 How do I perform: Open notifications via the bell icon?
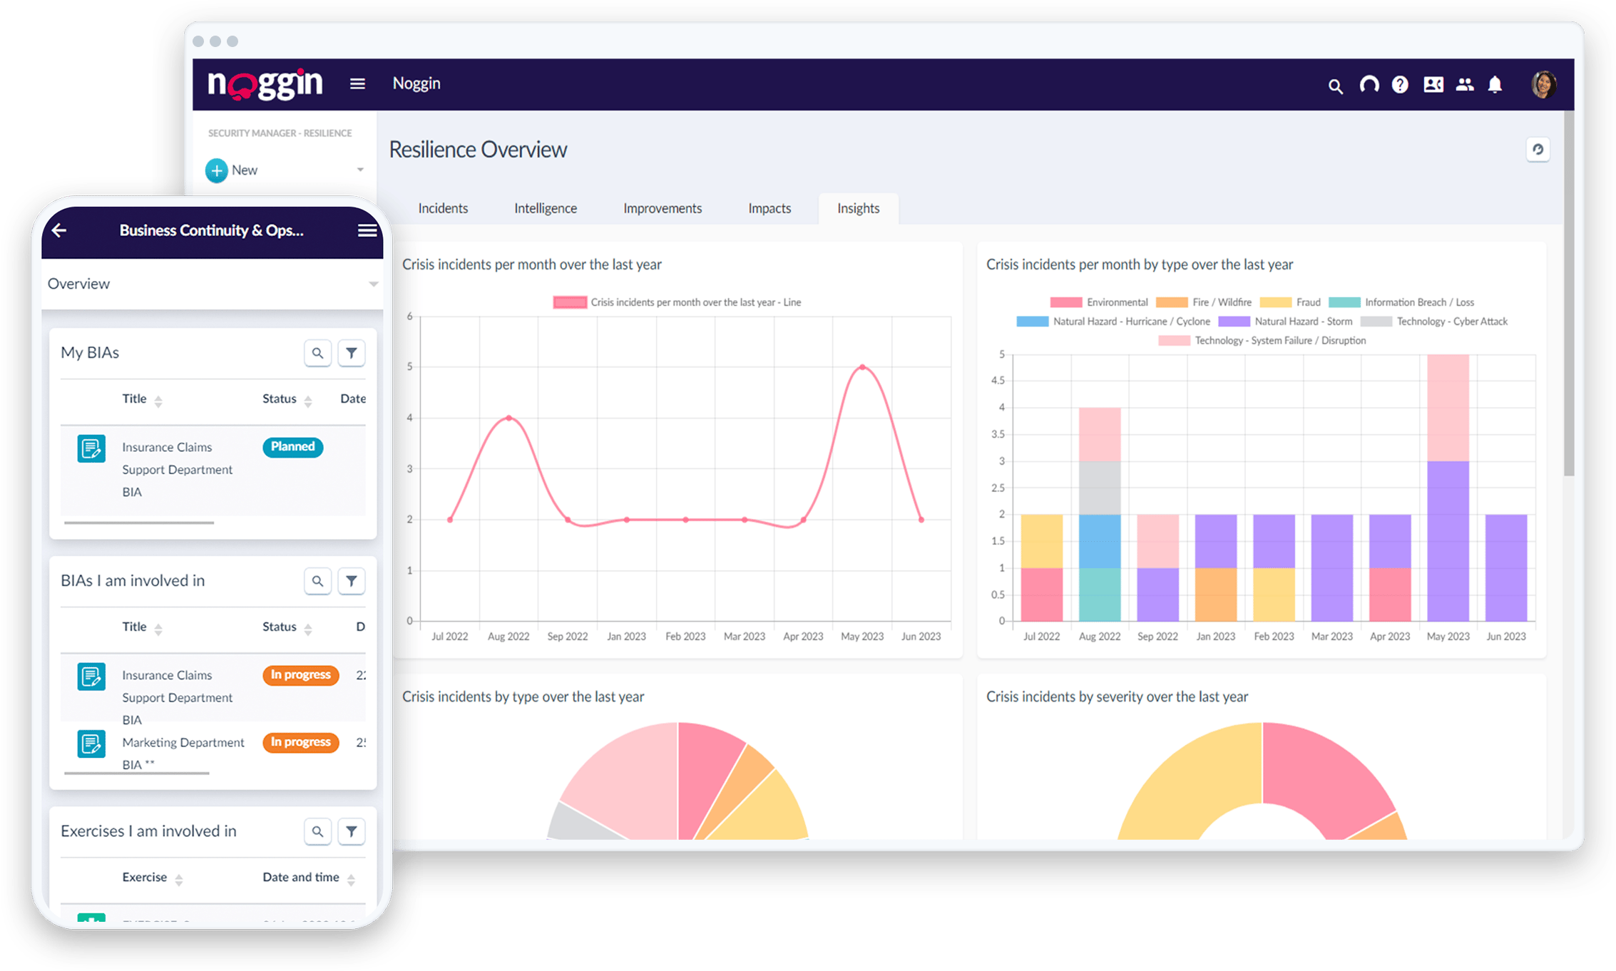[1496, 85]
